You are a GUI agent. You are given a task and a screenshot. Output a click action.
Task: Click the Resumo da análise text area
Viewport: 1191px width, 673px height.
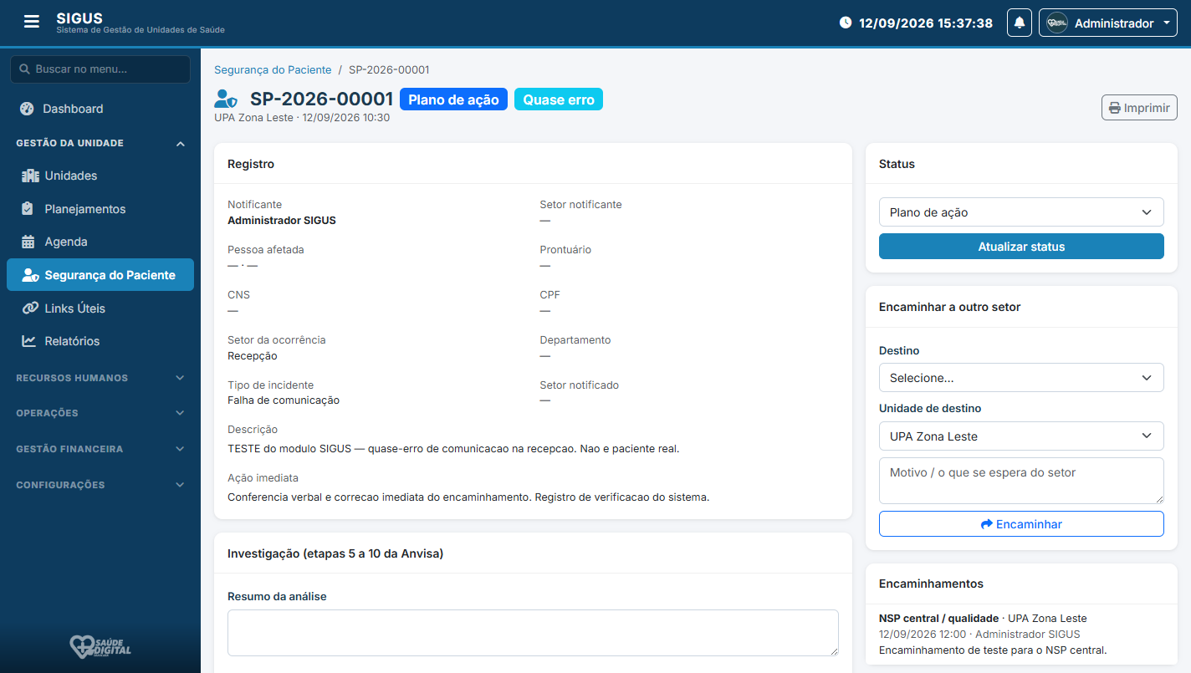(533, 633)
